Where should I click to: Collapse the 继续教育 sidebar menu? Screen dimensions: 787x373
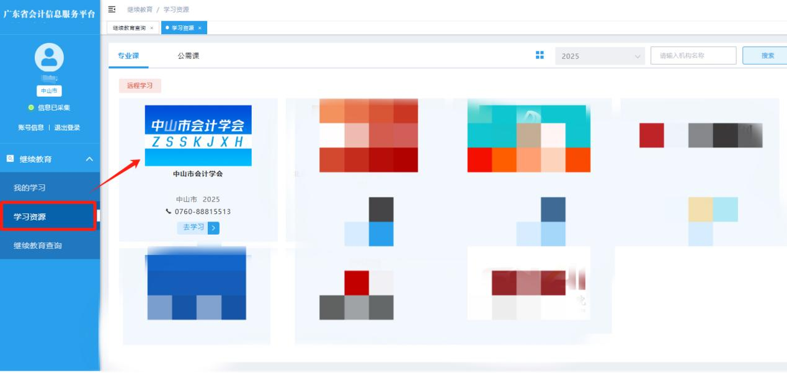click(x=89, y=160)
